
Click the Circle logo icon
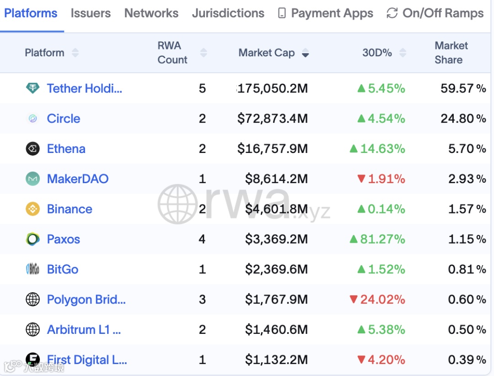tap(33, 119)
